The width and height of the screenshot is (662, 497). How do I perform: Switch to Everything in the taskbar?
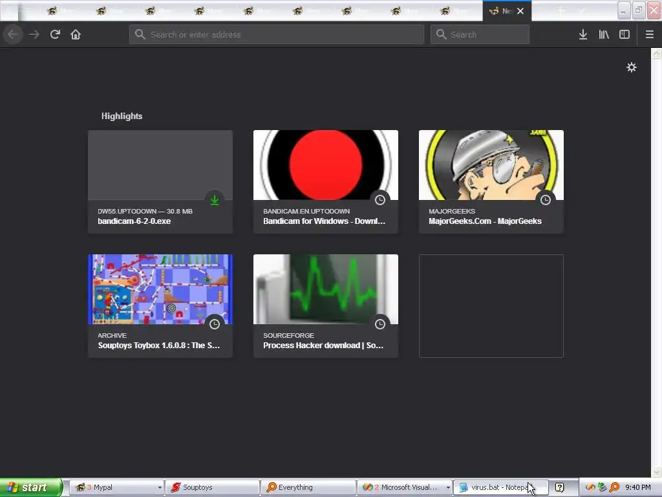pos(308,487)
